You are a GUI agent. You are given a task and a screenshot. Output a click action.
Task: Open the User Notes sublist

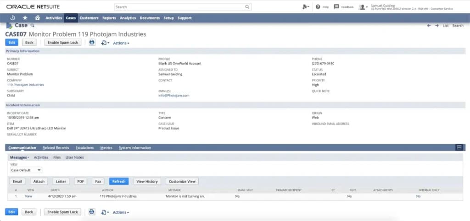tap(75, 157)
